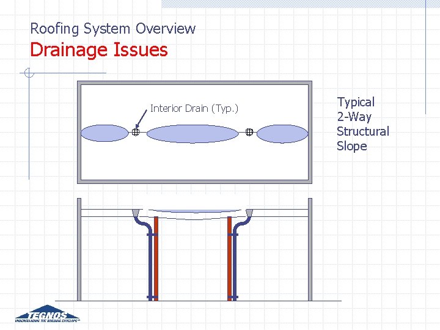Viewport: 440px width, 330px height.
Task: Click the left interior drain symbol
Action: [136, 132]
